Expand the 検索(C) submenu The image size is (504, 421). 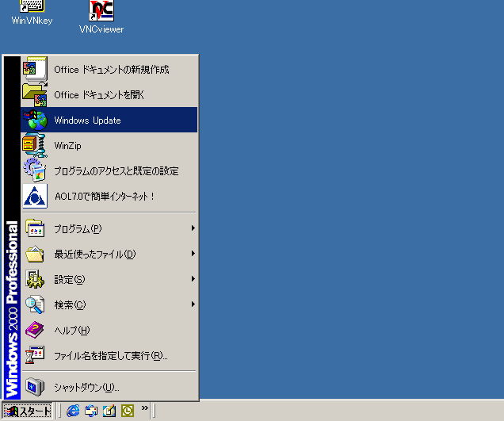tap(109, 305)
